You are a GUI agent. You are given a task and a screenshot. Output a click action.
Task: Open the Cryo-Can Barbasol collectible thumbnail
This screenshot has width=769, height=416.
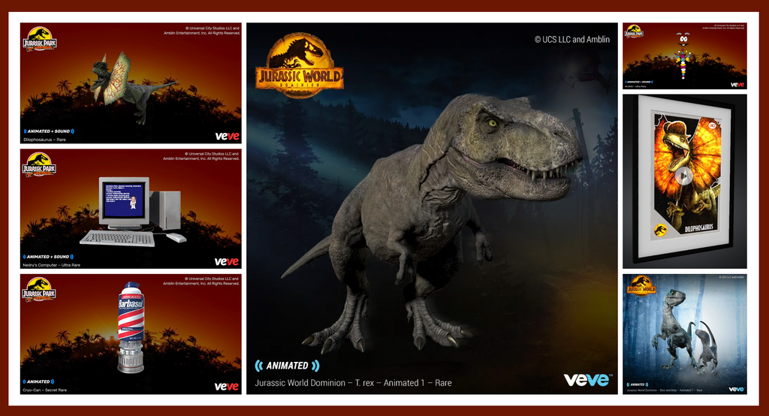(131, 334)
